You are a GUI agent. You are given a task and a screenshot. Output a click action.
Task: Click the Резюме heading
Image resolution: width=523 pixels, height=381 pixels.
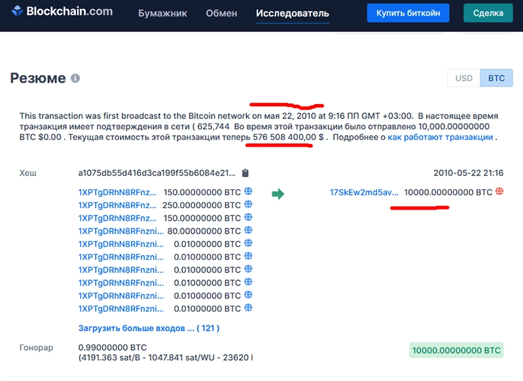click(38, 78)
